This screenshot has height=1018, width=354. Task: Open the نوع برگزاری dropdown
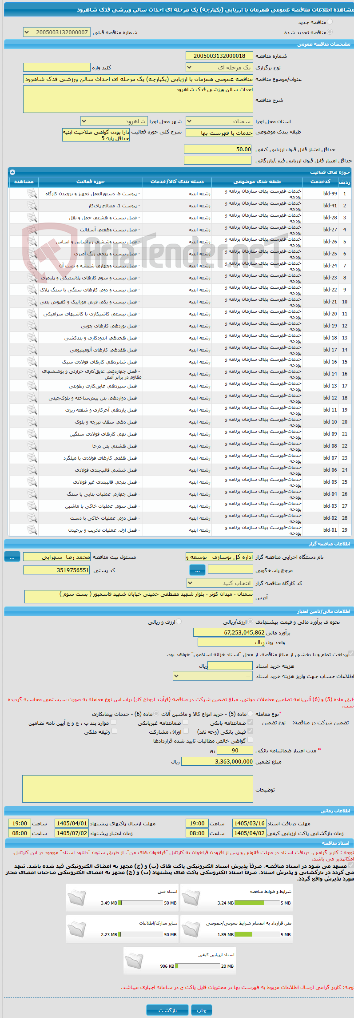click(219, 67)
